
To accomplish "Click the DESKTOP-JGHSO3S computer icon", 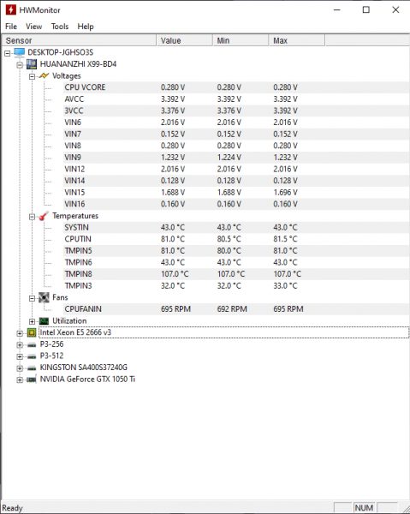I will coord(20,52).
